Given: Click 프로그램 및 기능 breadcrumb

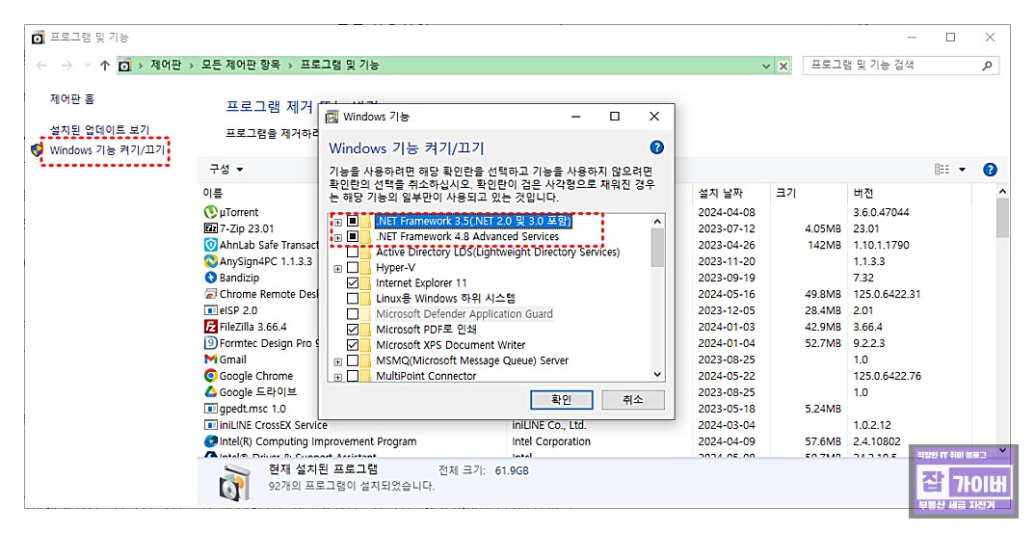Looking at the screenshot, I should [340, 65].
